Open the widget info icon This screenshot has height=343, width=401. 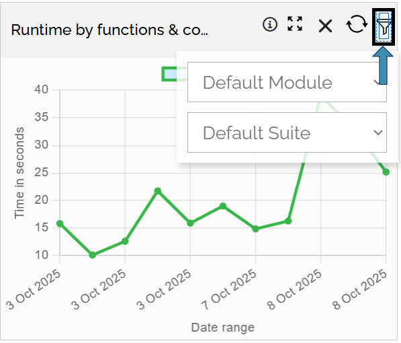(x=270, y=25)
